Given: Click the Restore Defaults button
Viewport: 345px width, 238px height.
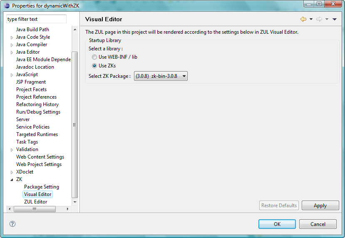Looking at the screenshot, I should tap(279, 206).
